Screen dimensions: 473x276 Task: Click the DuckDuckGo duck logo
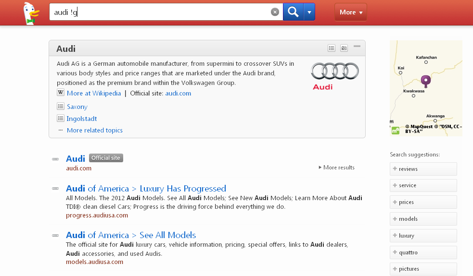31,13
